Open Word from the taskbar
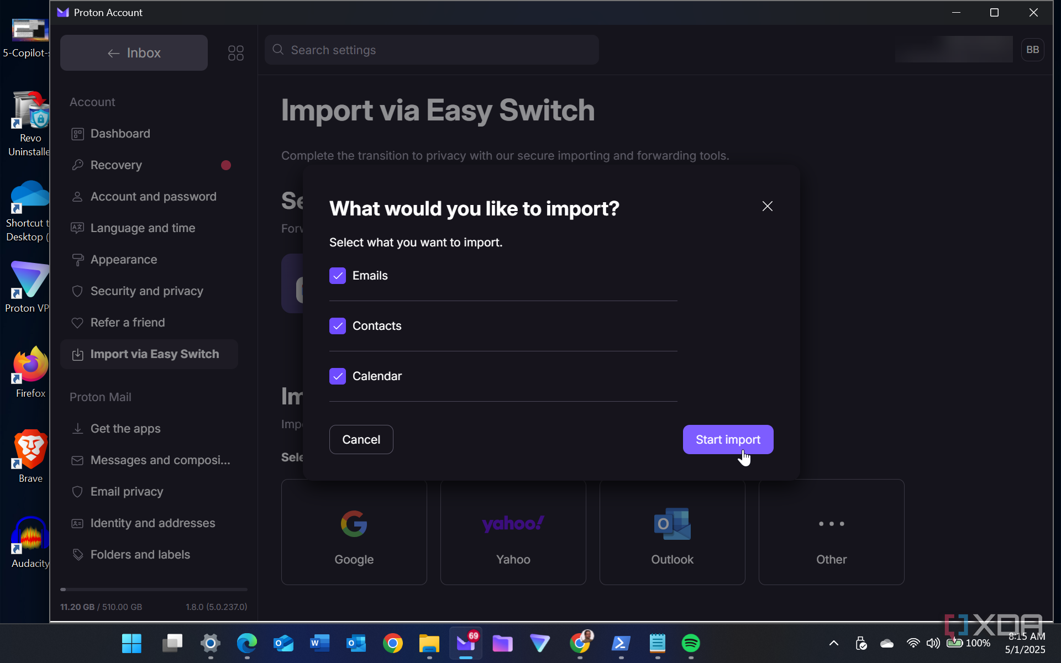Viewport: 1061px width, 663px height. coord(319,643)
